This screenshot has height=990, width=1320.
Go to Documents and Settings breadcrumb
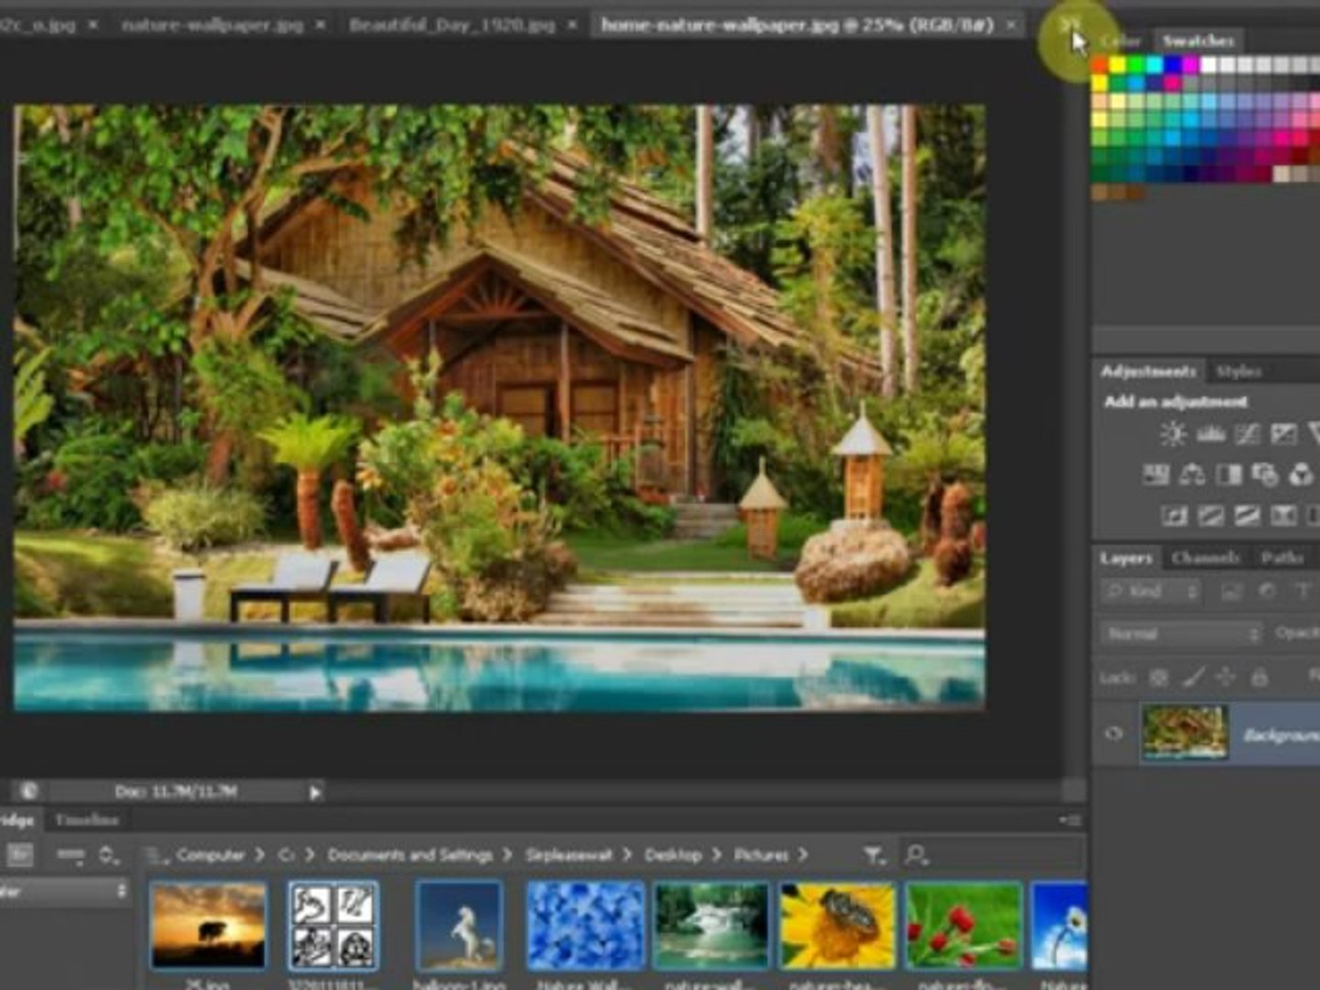410,855
